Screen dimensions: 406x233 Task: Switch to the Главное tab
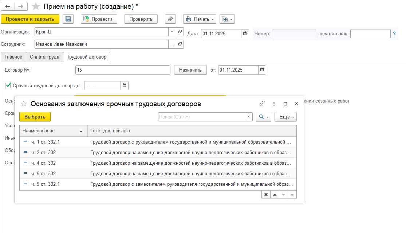pyautogui.click(x=13, y=57)
